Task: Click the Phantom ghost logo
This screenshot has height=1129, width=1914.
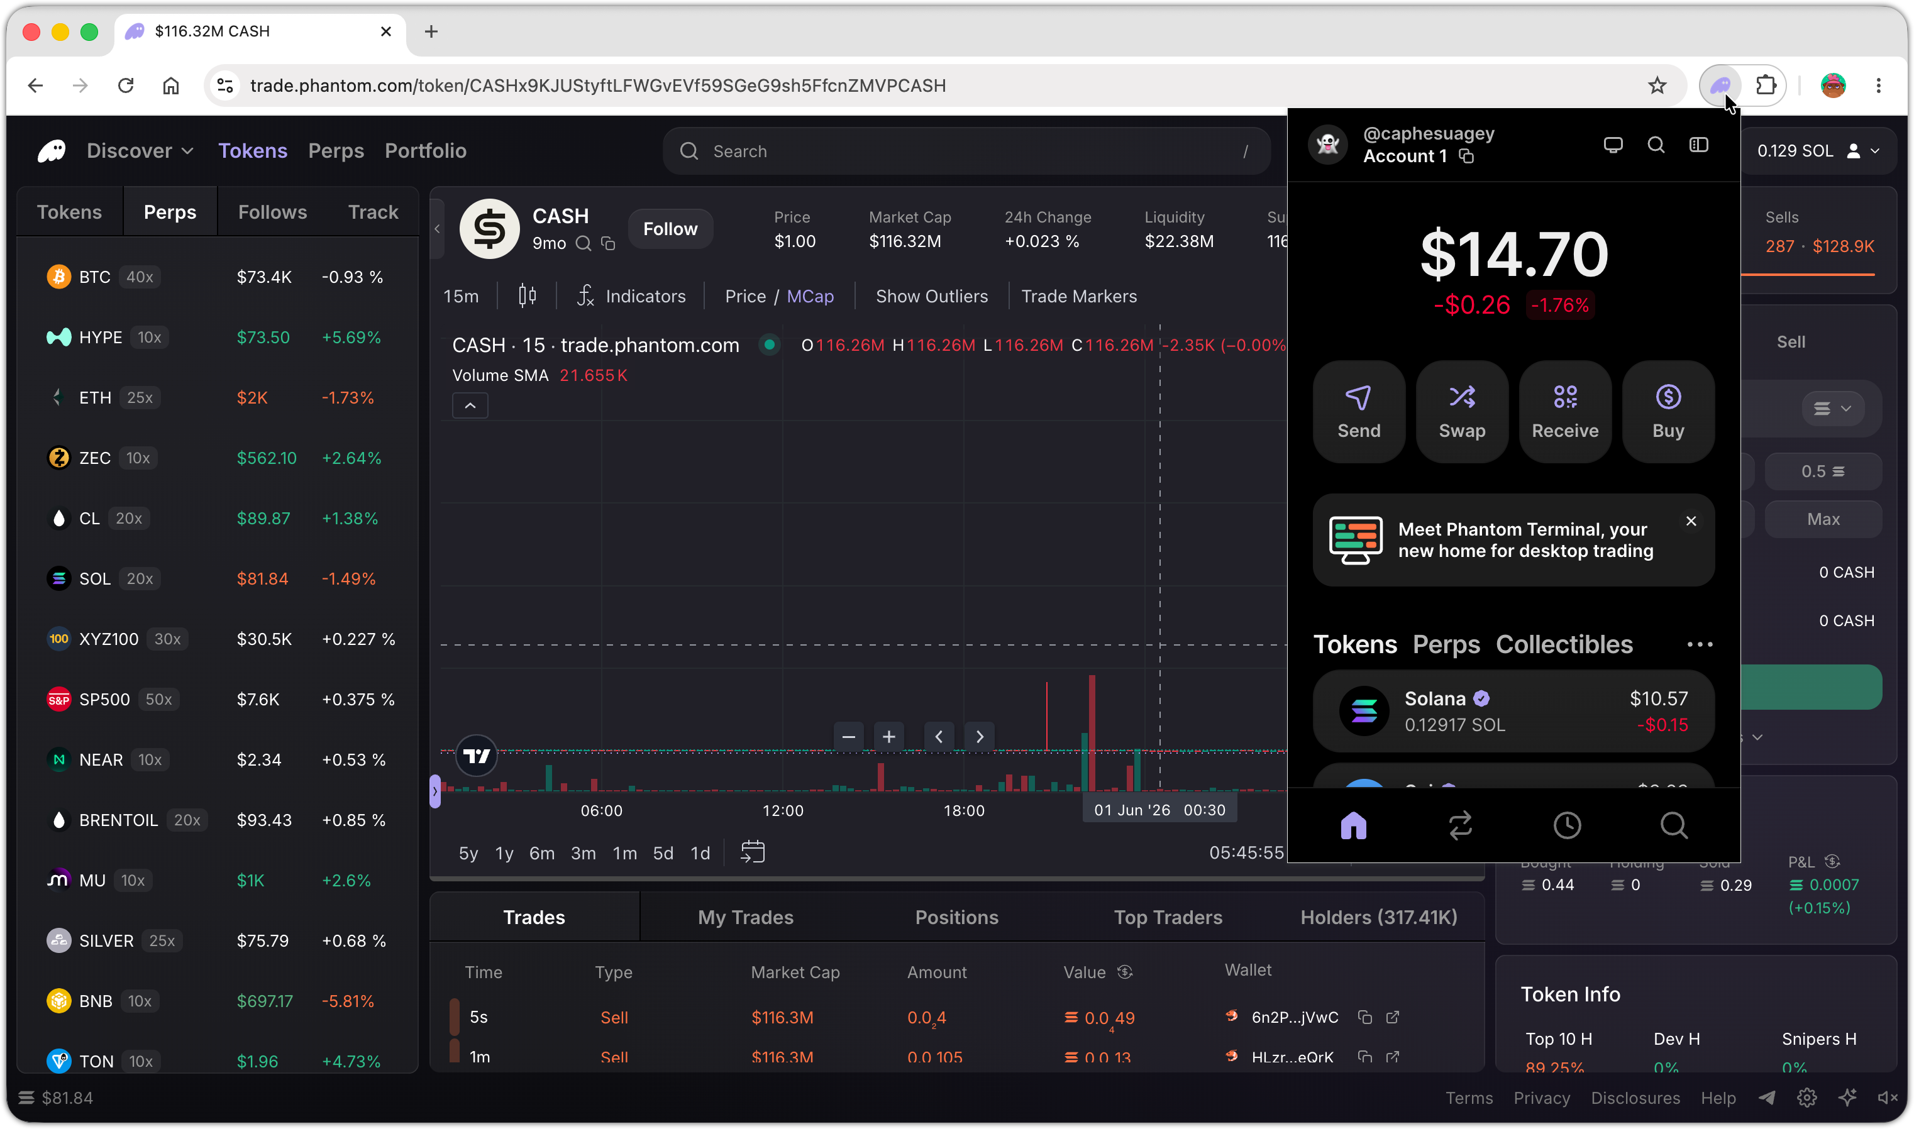Action: click(52, 151)
